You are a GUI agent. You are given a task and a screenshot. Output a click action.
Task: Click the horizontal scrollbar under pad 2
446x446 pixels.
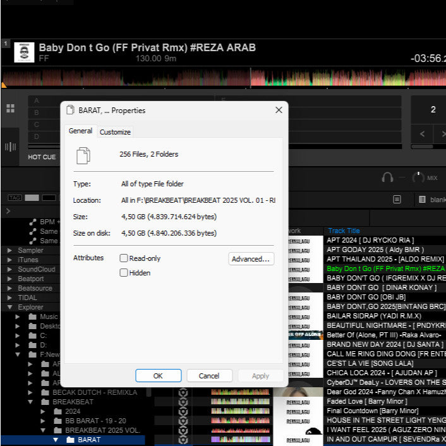point(423,147)
